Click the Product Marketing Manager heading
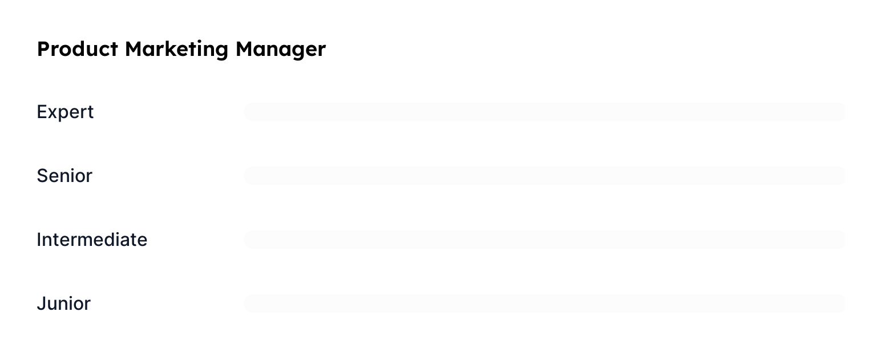 click(181, 49)
